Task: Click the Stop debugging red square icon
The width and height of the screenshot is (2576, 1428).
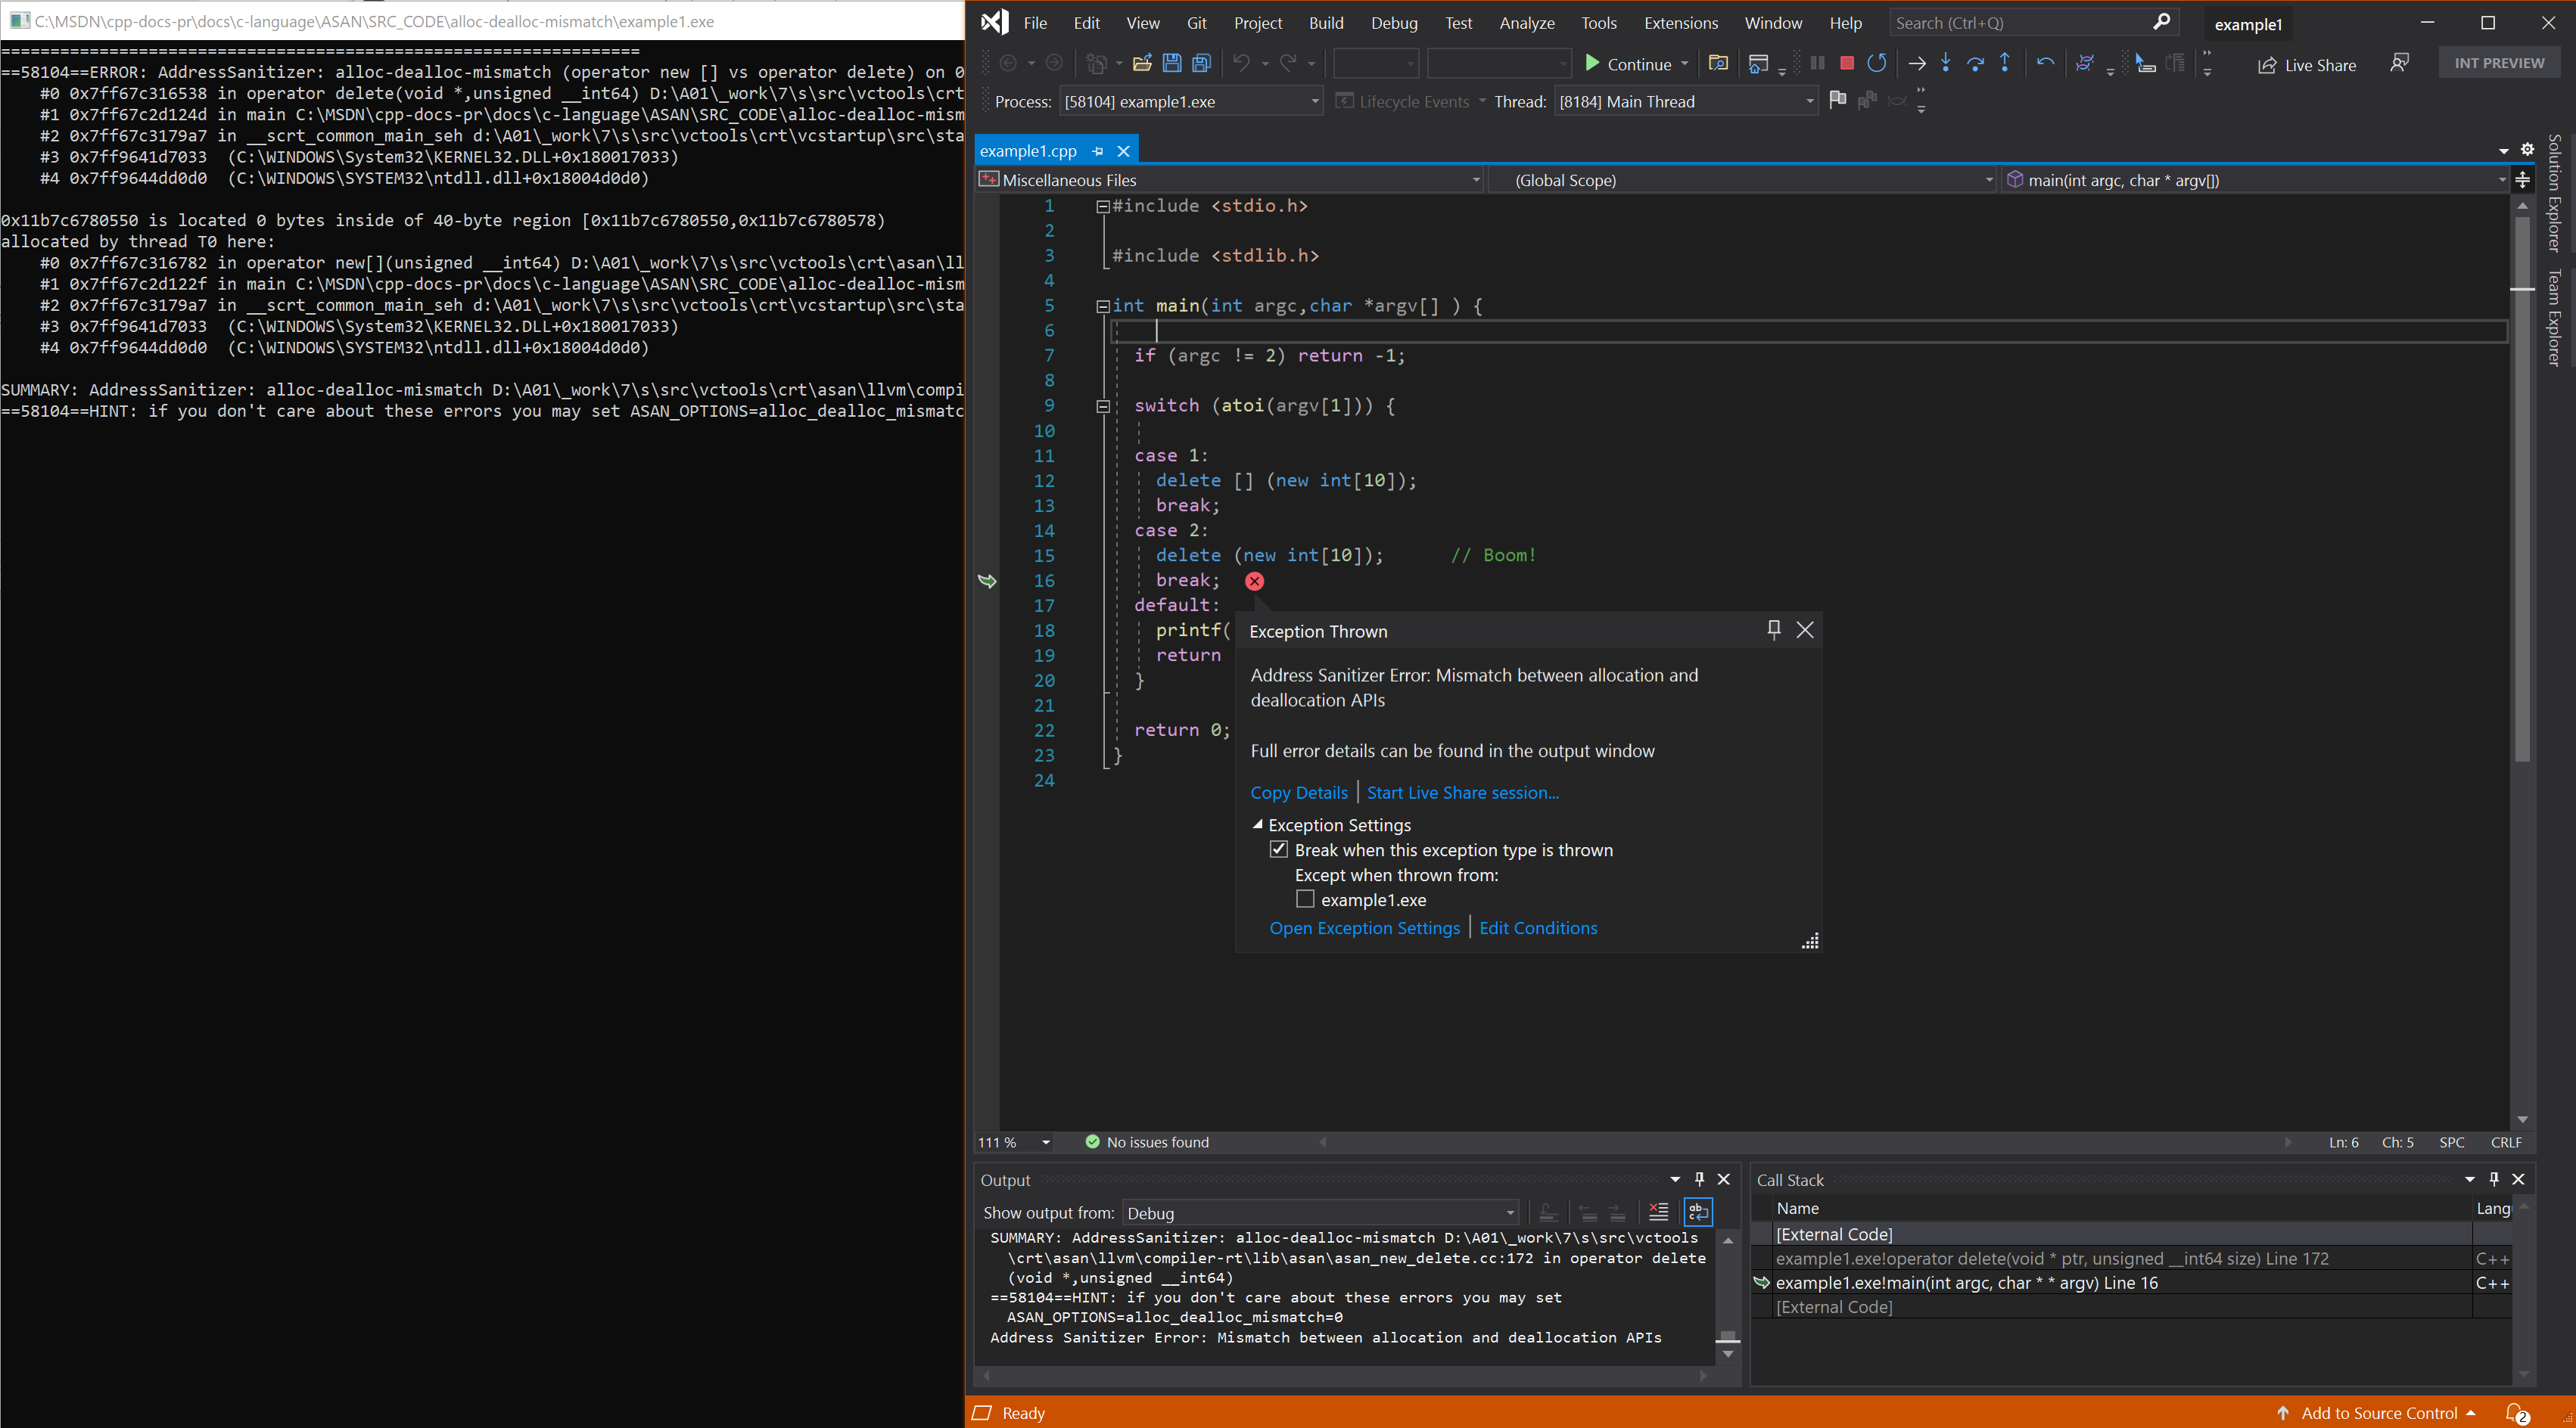Action: pyautogui.click(x=1846, y=64)
